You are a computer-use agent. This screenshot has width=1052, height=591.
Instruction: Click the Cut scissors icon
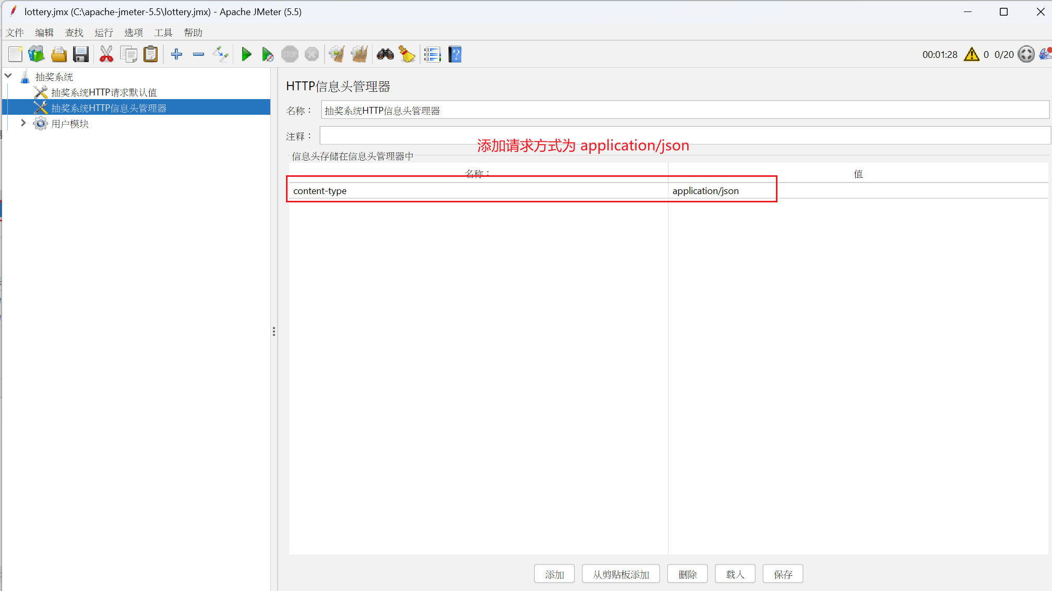(106, 54)
